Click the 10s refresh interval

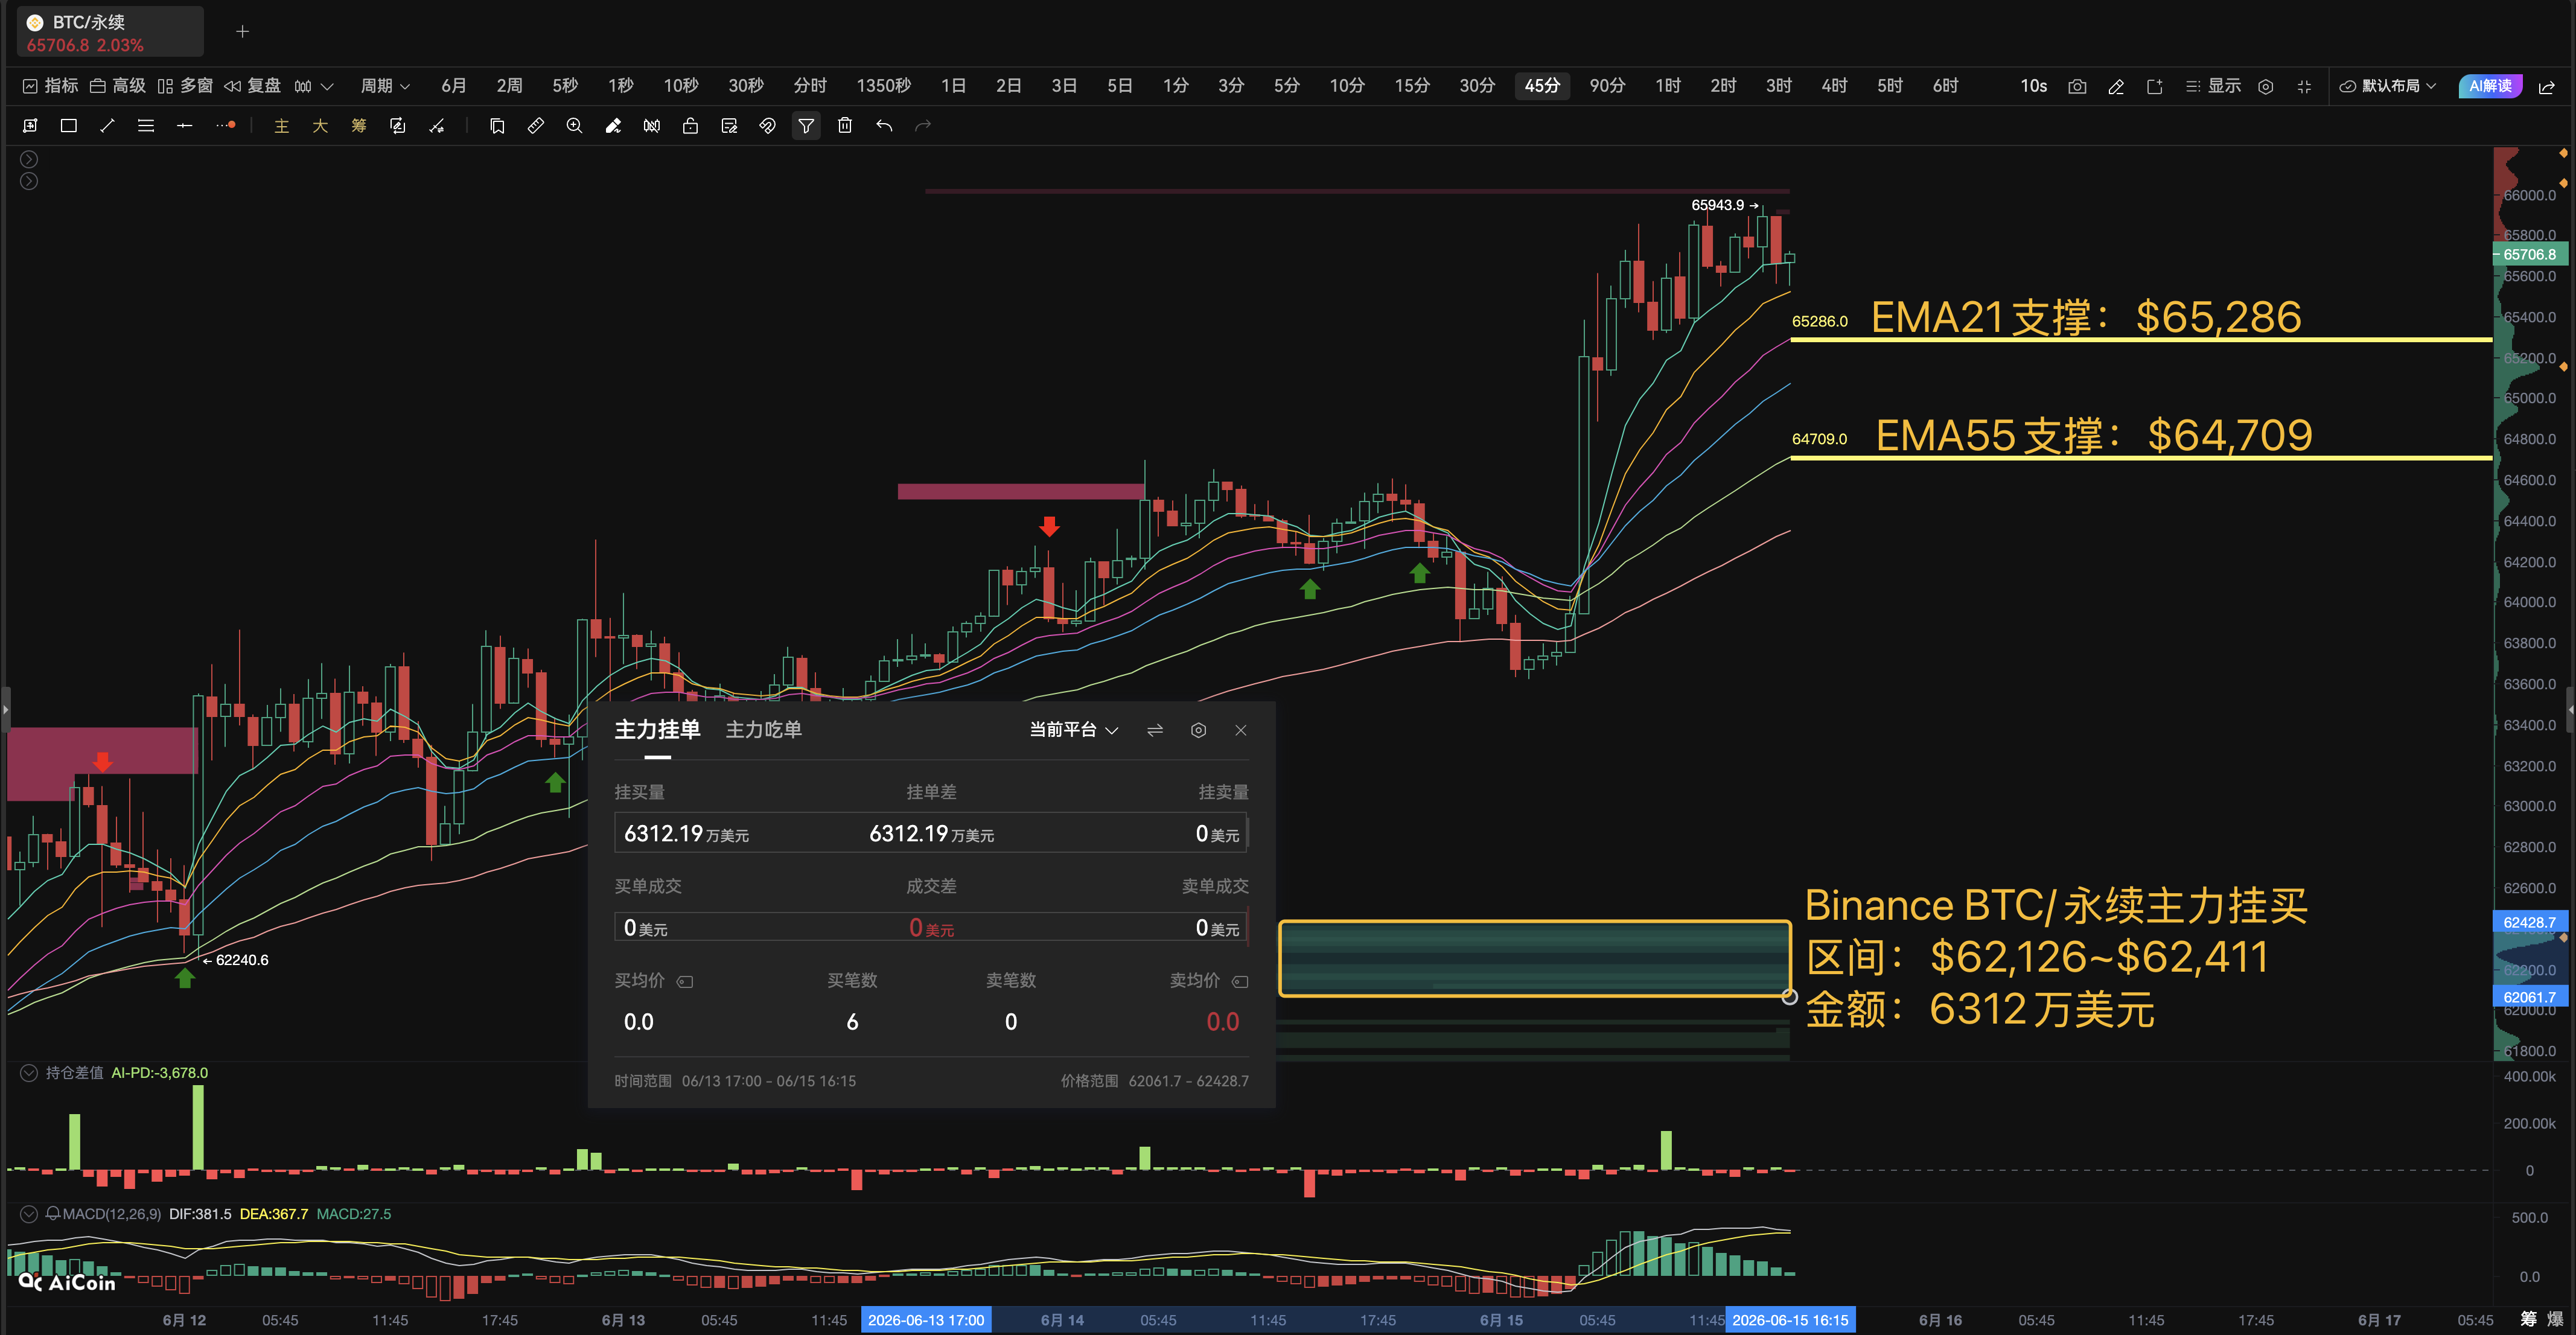(x=2033, y=87)
